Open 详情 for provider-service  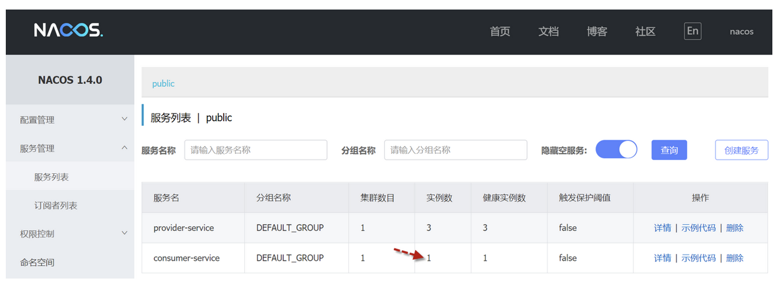point(662,228)
